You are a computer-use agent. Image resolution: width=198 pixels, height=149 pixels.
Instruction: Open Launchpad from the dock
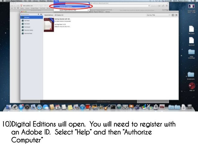click(15, 107)
